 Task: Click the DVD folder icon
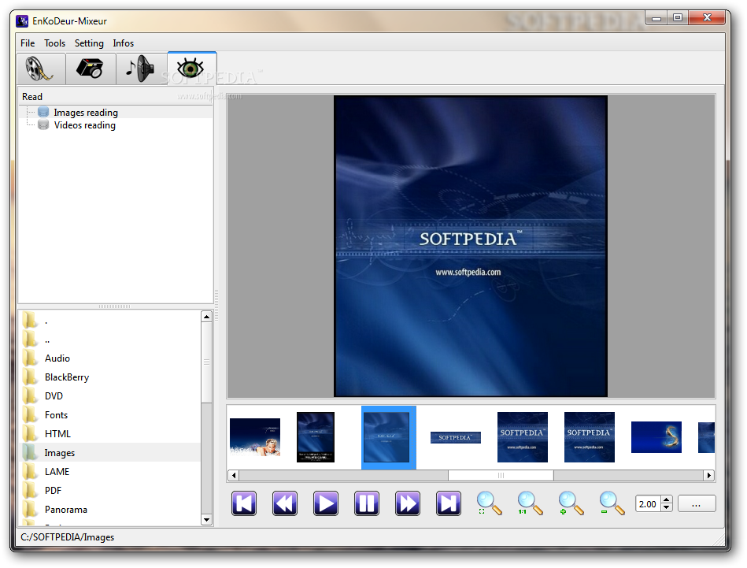(30, 395)
